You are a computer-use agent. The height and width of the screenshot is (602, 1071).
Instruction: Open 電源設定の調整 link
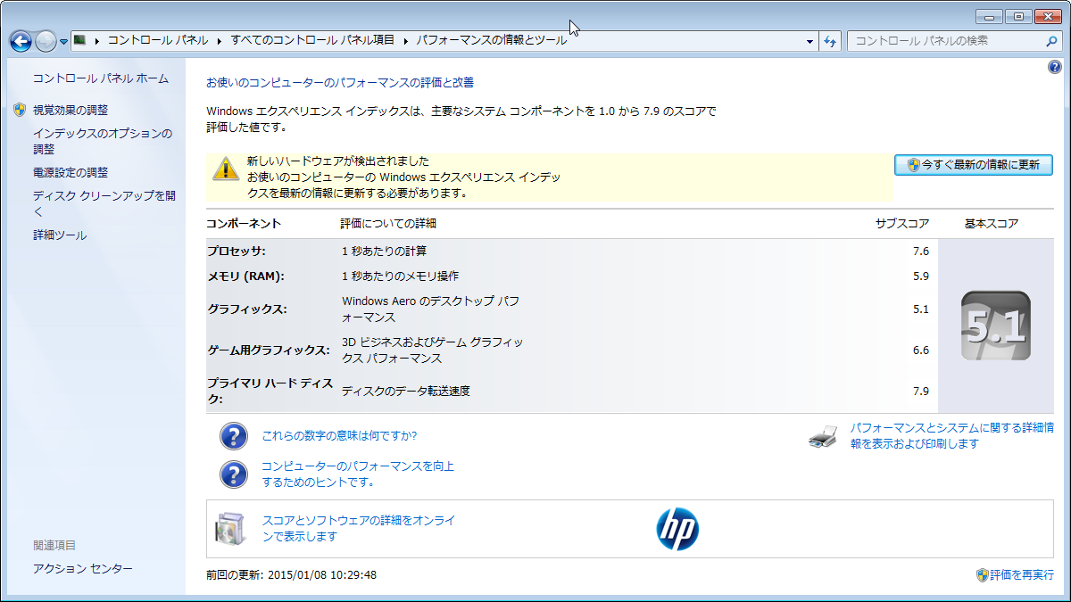click(71, 172)
